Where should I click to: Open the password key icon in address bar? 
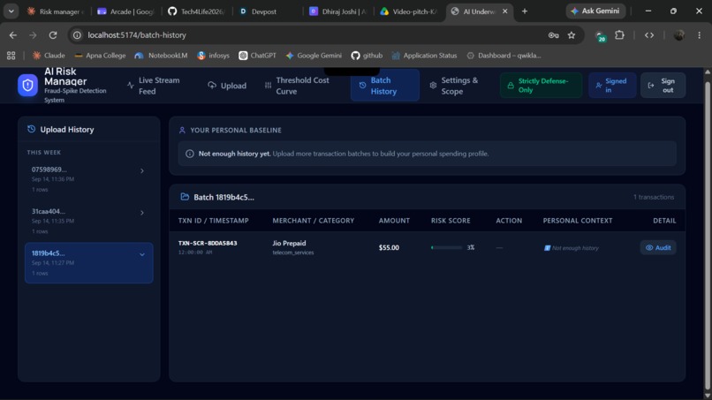click(553, 35)
